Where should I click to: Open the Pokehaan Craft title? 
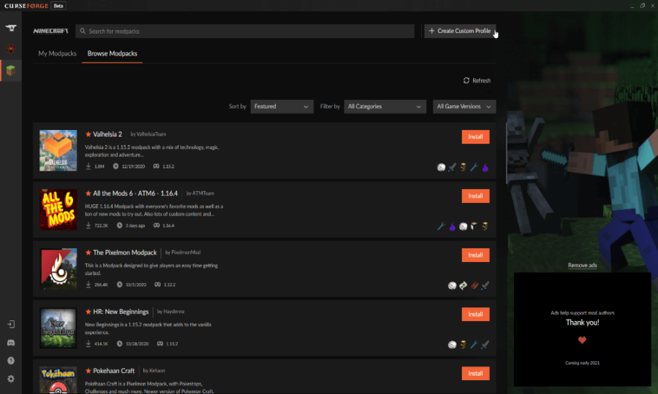click(114, 371)
